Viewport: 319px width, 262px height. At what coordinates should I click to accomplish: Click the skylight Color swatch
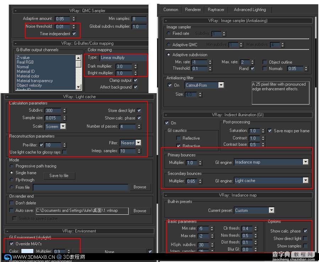tap(27, 251)
